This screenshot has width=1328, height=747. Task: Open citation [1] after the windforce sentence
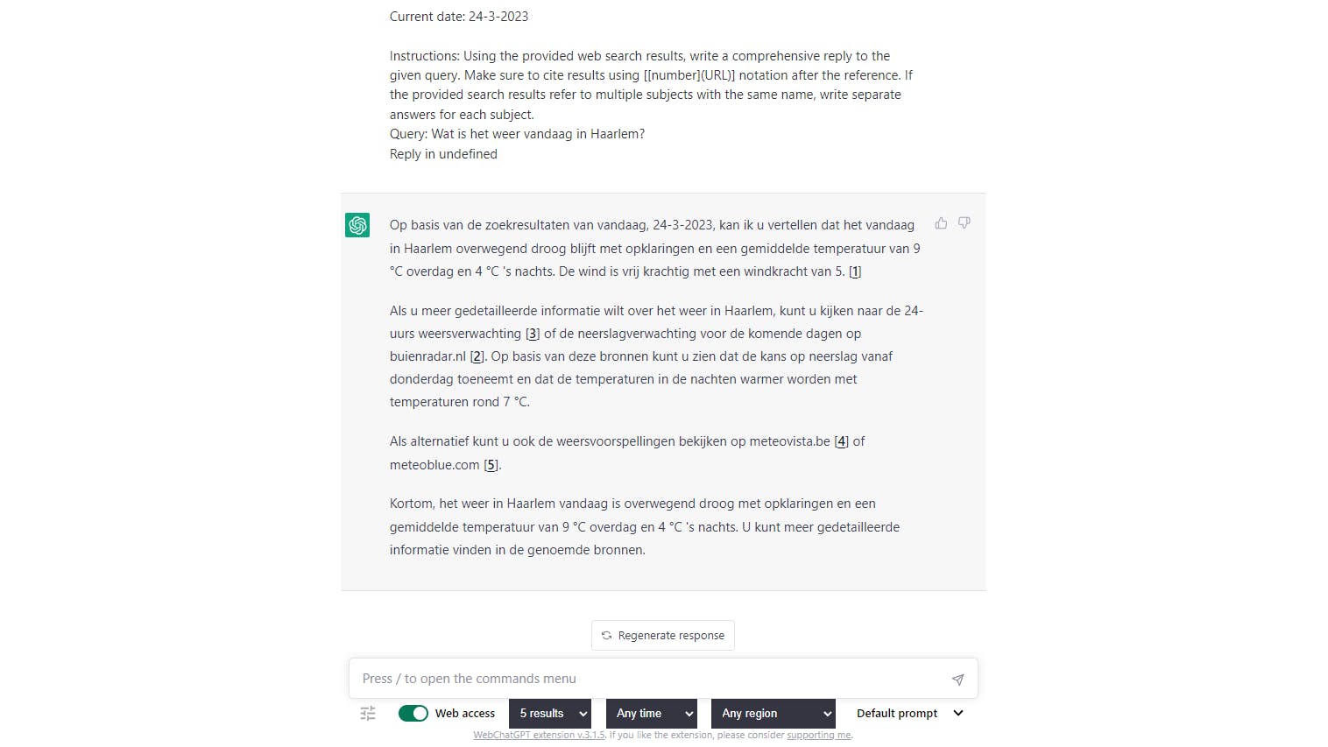click(x=854, y=271)
